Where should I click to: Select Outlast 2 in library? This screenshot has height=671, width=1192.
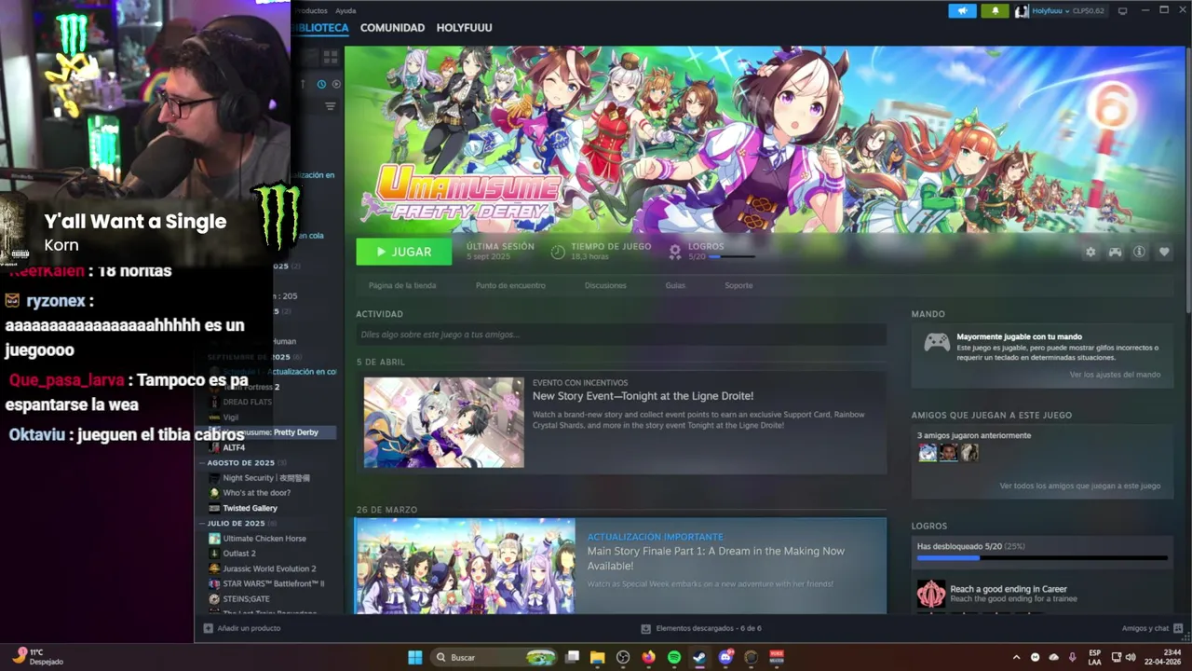pos(238,554)
